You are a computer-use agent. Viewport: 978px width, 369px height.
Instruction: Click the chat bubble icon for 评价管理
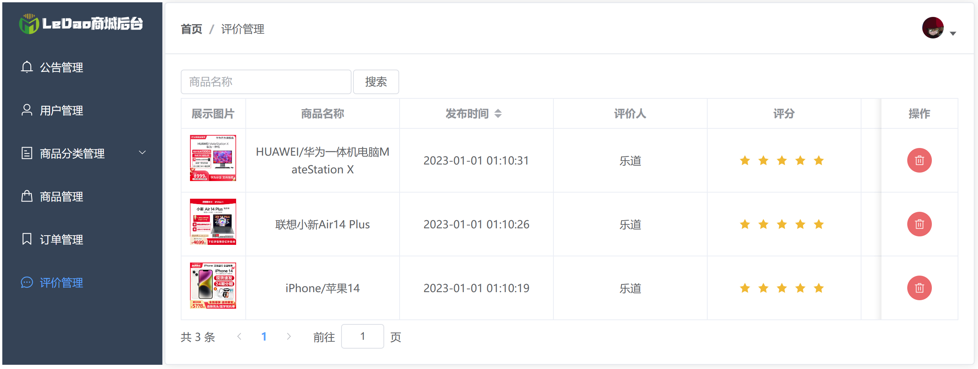pyautogui.click(x=27, y=283)
